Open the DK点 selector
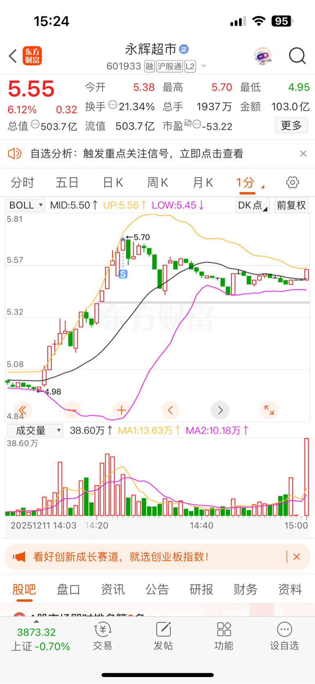The width and height of the screenshot is (315, 684). click(x=252, y=205)
